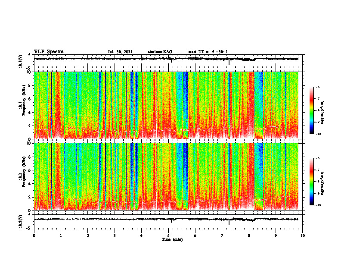Click the time axis tick label "3"

[x=115, y=236]
